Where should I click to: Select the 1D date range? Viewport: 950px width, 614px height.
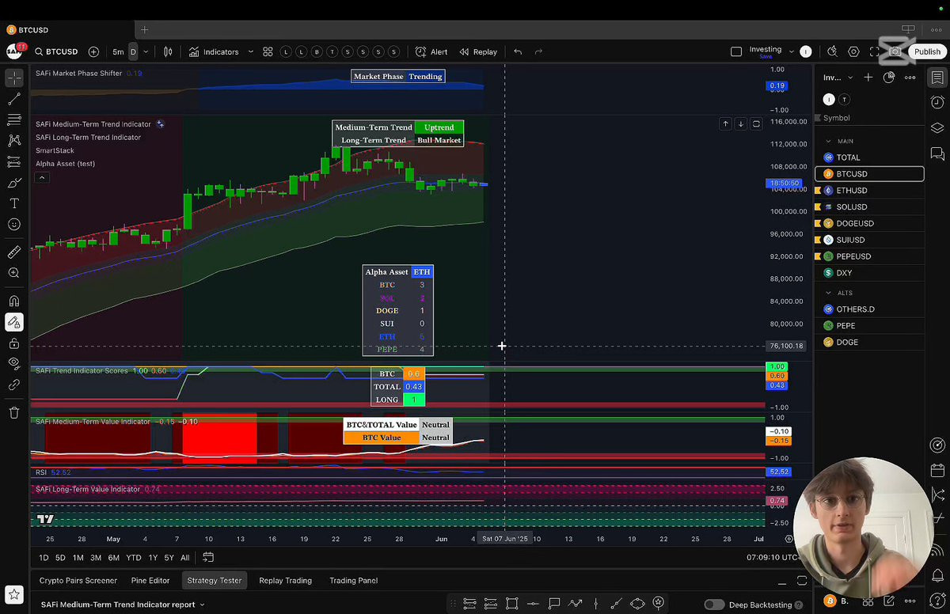(x=44, y=558)
